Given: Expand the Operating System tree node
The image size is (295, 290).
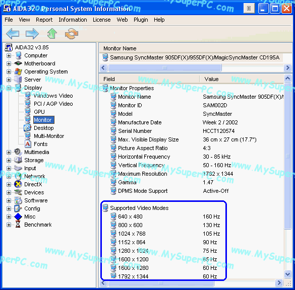Looking at the screenshot, I should pos(9,71).
